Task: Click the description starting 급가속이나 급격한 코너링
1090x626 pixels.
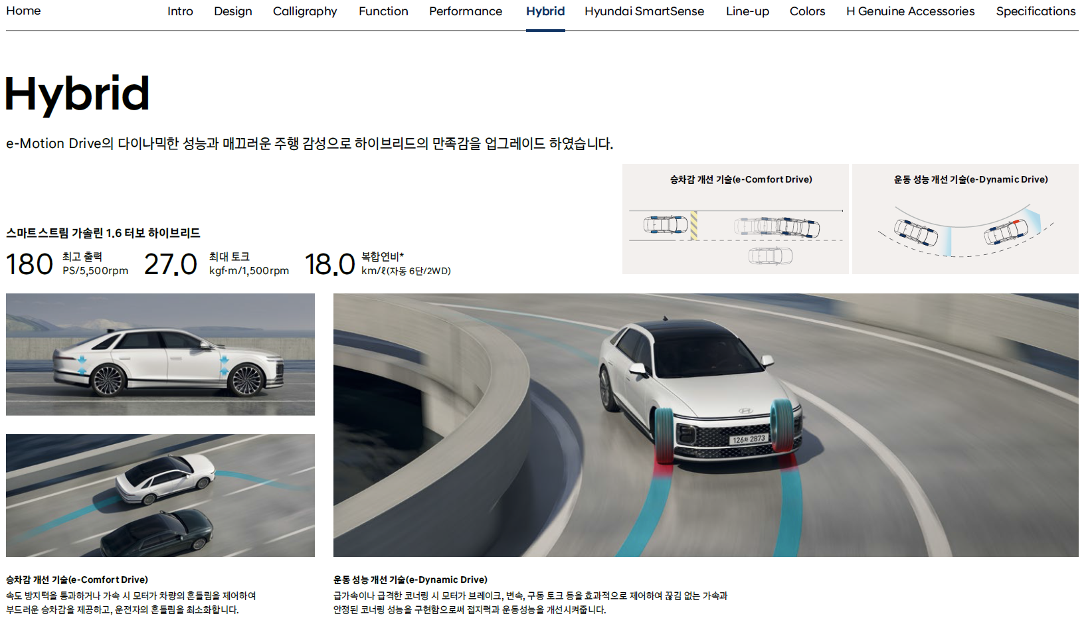Action: coord(531,603)
